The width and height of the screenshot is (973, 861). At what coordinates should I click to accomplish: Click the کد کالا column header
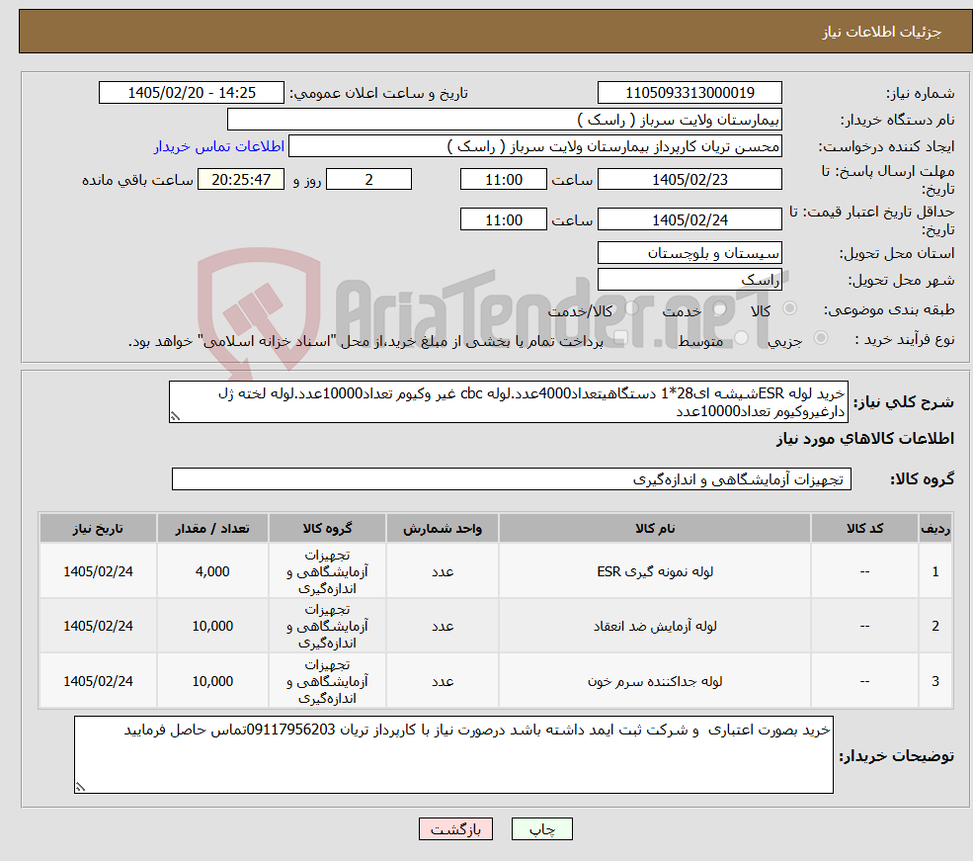pos(864,528)
